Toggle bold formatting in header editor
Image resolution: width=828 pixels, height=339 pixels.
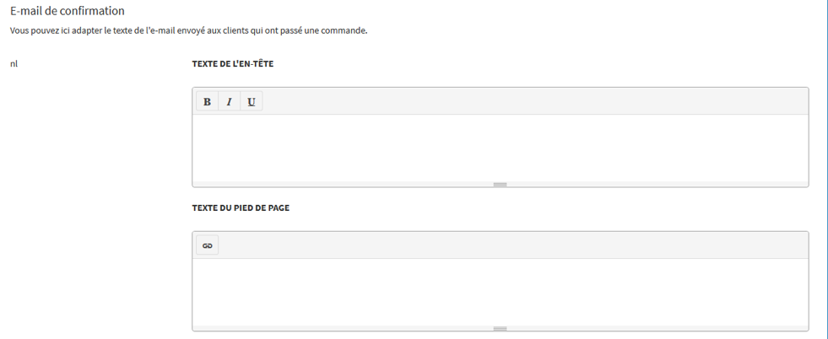(x=207, y=102)
